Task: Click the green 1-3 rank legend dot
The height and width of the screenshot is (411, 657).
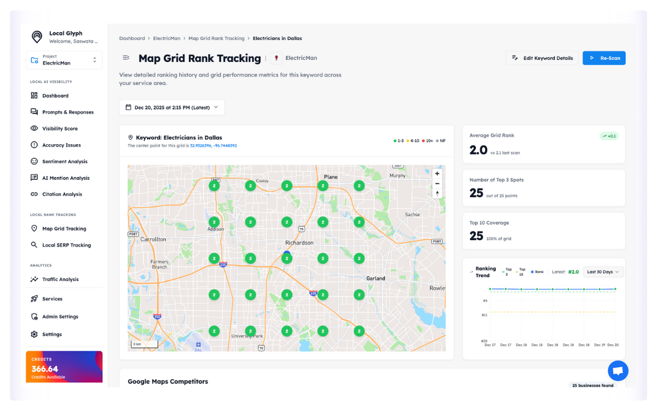Action: point(395,141)
